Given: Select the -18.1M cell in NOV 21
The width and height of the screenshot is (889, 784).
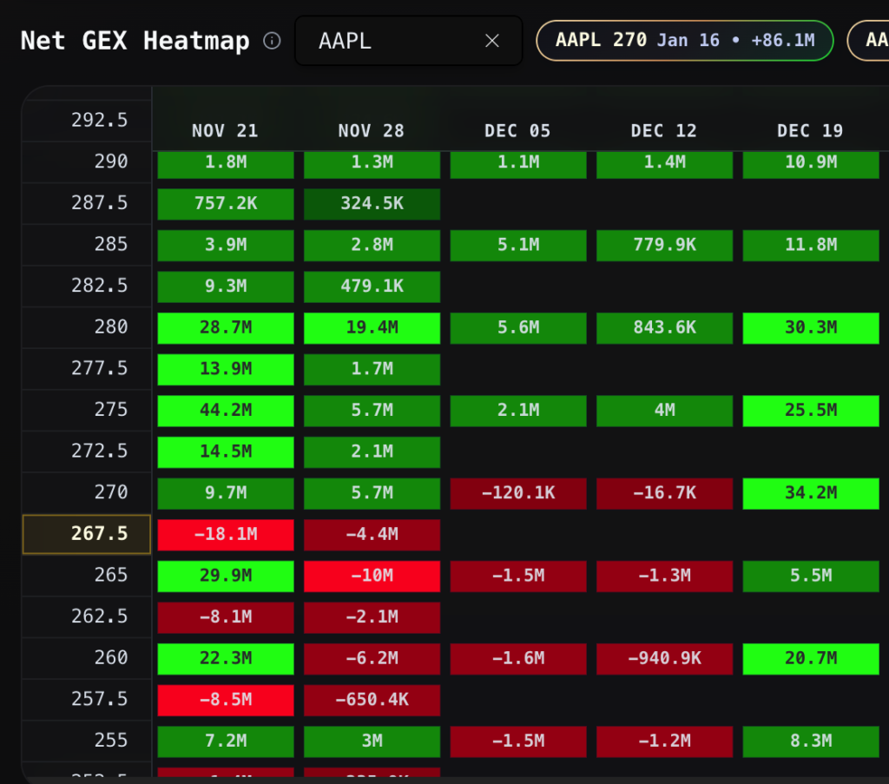Looking at the screenshot, I should coord(226,534).
